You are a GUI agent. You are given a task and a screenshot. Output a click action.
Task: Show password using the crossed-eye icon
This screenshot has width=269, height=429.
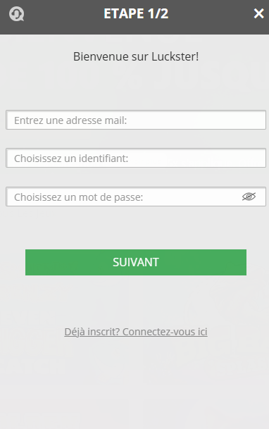point(249,197)
